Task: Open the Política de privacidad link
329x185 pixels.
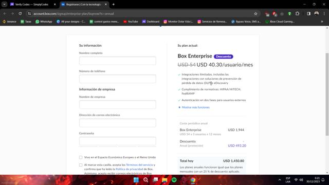Action: click(x=129, y=169)
